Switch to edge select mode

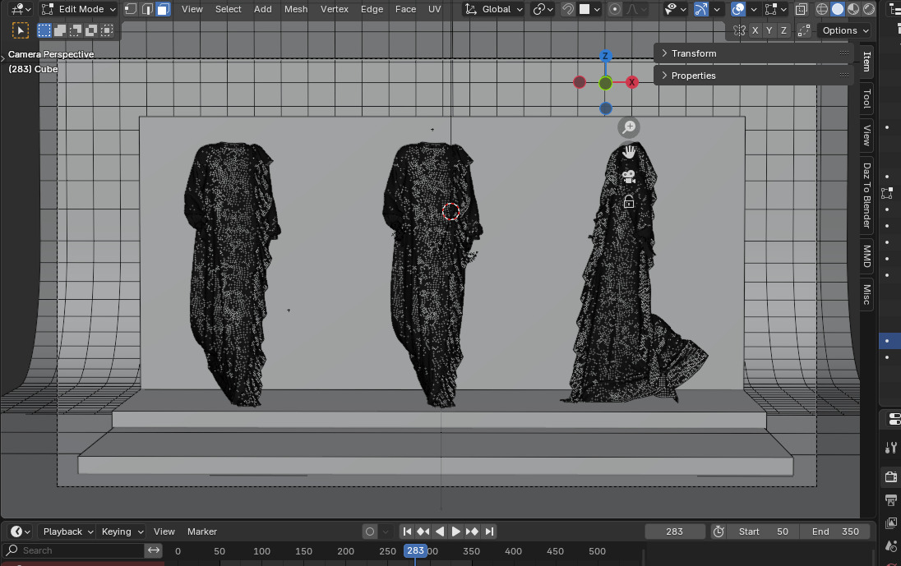tap(147, 9)
